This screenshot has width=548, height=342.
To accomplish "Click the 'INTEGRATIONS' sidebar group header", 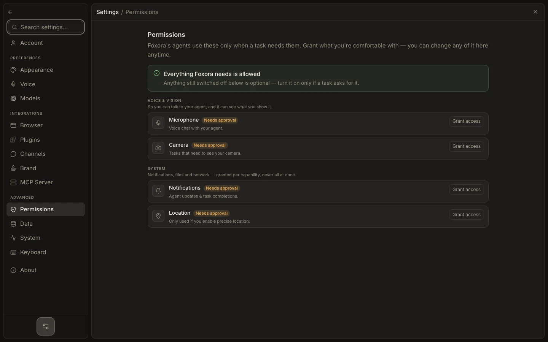I will (x=26, y=114).
